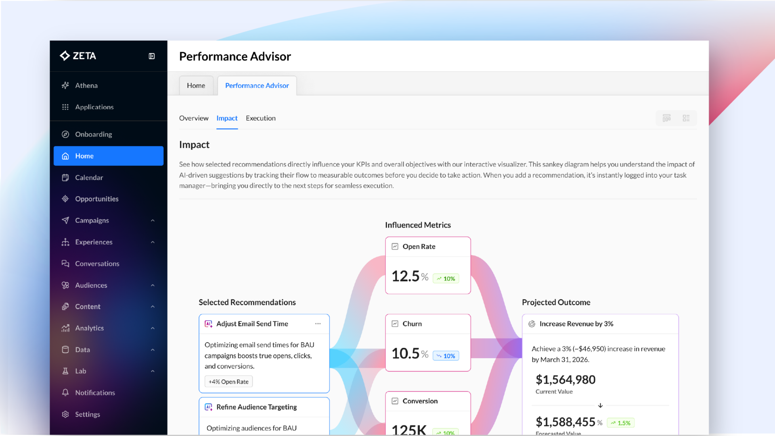Open Notifications via the bell icon
Viewport: 775px width, 436px height.
65,392
